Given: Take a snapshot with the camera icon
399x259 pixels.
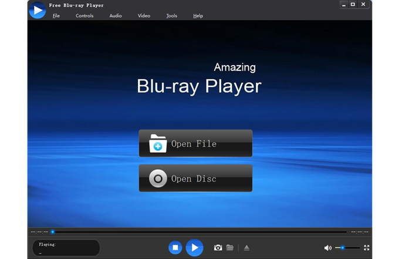Looking at the screenshot, I should tap(218, 247).
